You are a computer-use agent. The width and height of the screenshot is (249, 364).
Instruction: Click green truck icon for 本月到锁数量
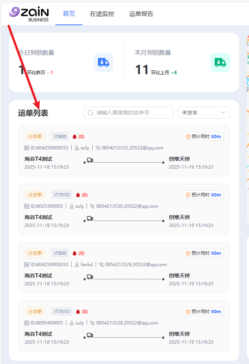220,62
